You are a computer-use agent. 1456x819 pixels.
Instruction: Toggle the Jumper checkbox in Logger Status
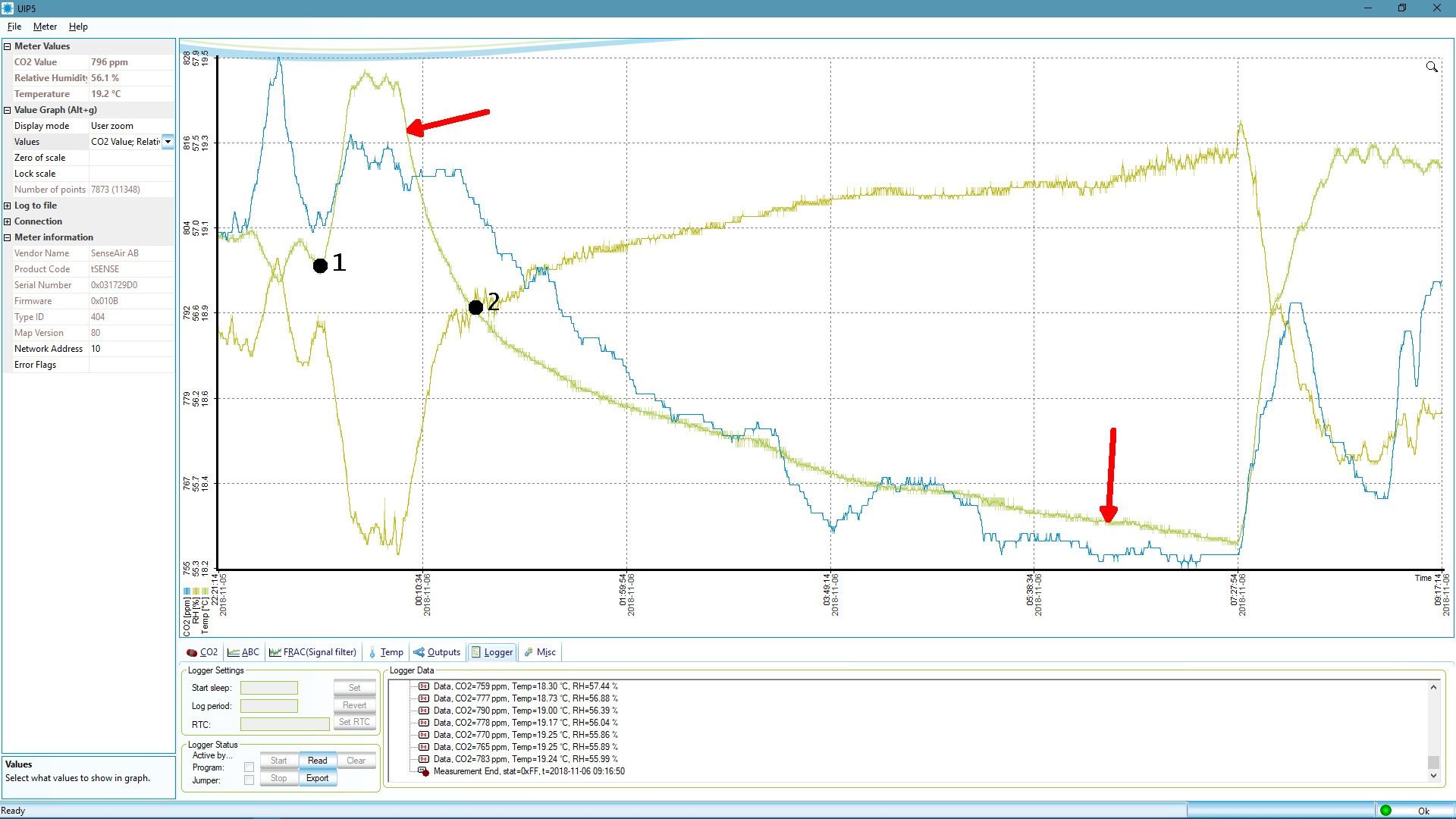pos(249,780)
